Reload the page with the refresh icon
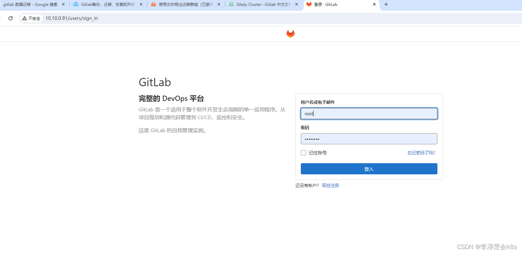Viewport: 522px width, 253px height. [10, 18]
